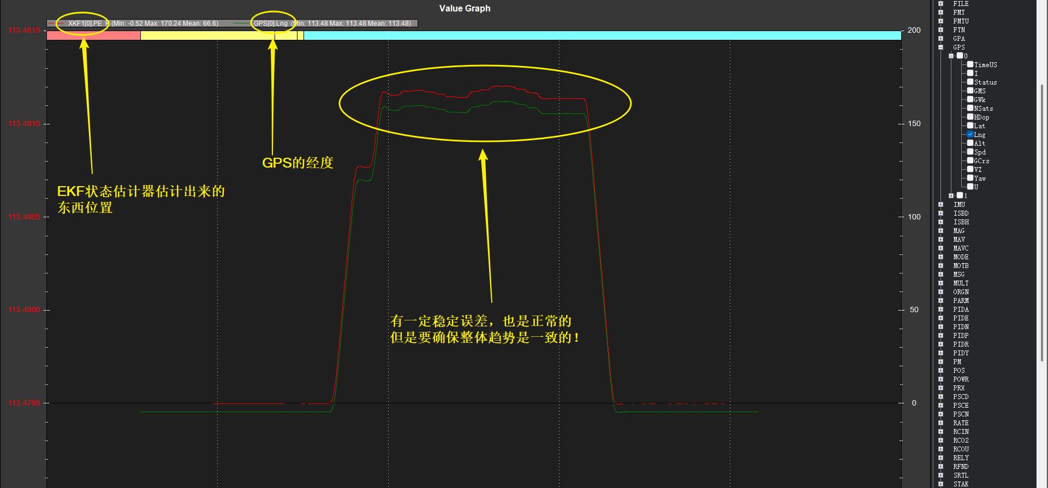Enable the Spd checkbox

[x=970, y=152]
